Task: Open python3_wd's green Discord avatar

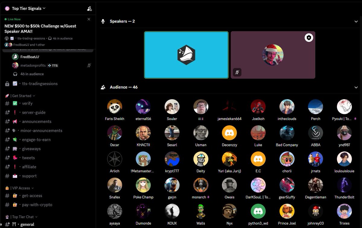Action: click(x=258, y=211)
